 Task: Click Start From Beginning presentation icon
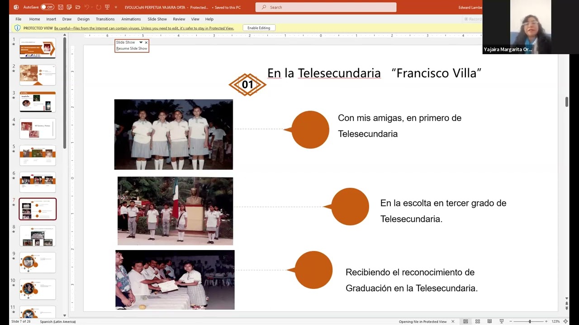coord(107,7)
